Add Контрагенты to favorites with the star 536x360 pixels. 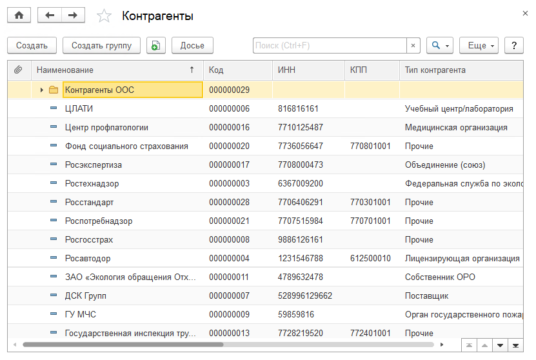click(x=104, y=16)
